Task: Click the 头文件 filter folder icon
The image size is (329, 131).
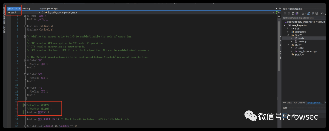Action: pos(293,35)
